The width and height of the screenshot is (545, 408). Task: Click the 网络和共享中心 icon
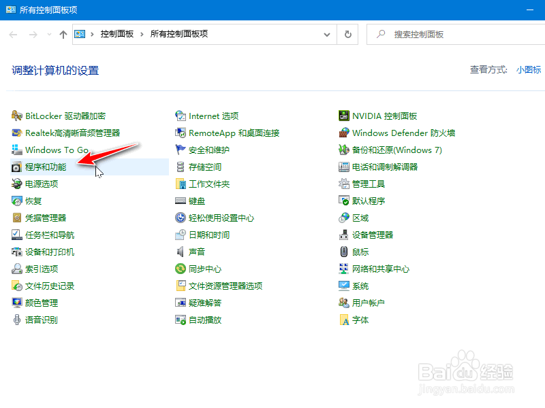344,269
